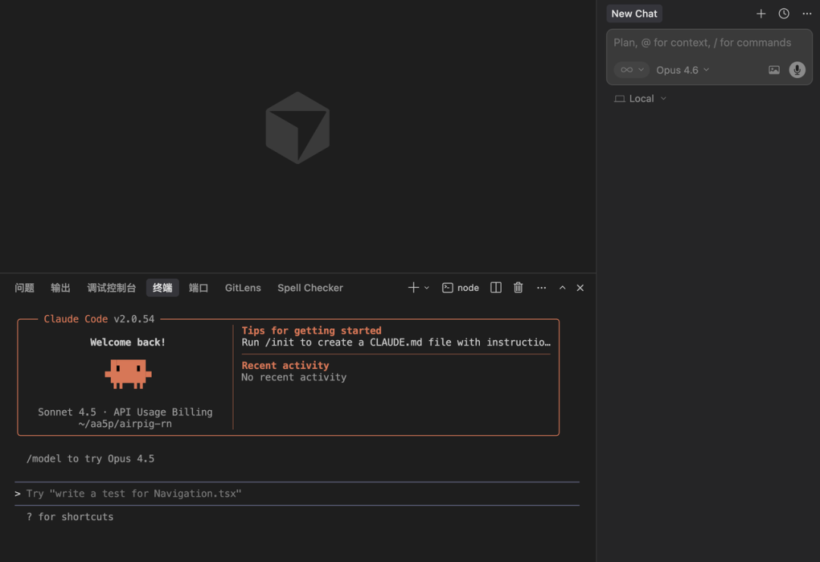Expand the new terminal launch profile chevron

pos(427,288)
